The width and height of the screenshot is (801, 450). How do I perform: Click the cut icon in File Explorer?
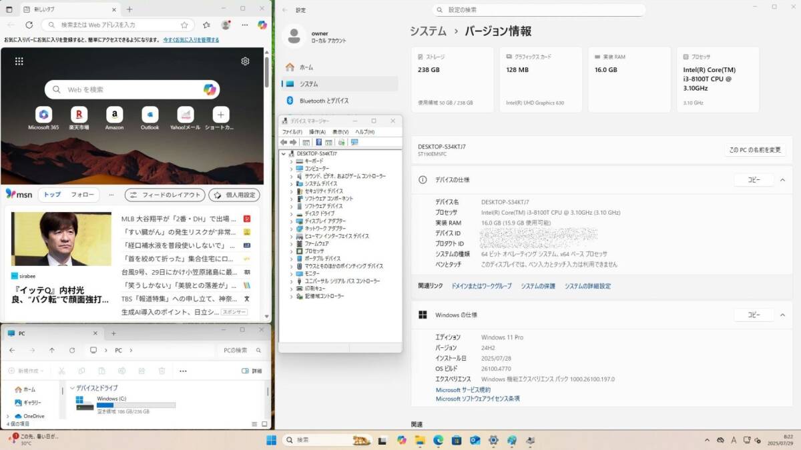click(61, 371)
